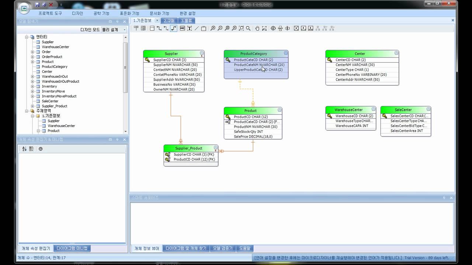Click the fourth magnifier zoom icon
The image size is (472, 265).
pos(234,28)
